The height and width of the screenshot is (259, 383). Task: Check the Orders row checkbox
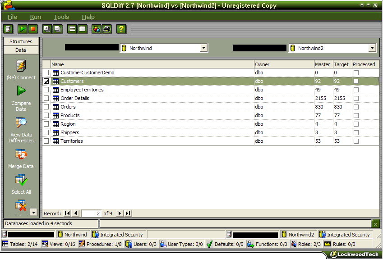[x=46, y=107]
